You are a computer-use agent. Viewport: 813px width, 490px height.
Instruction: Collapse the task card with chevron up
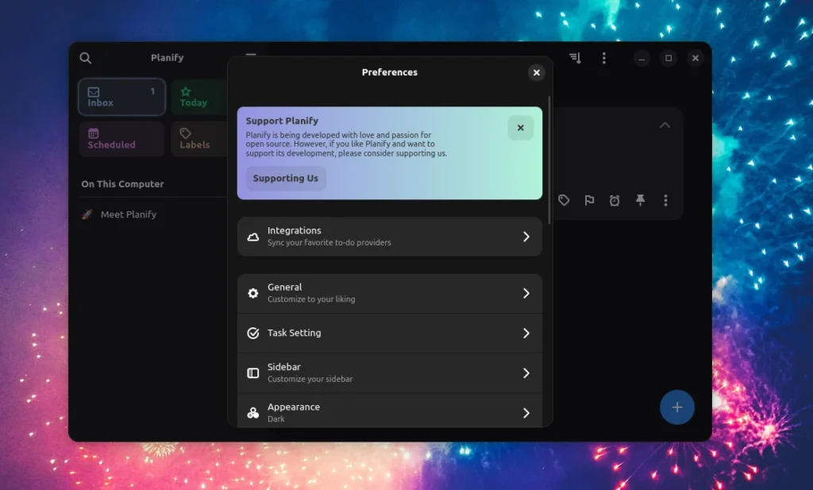pyautogui.click(x=665, y=125)
